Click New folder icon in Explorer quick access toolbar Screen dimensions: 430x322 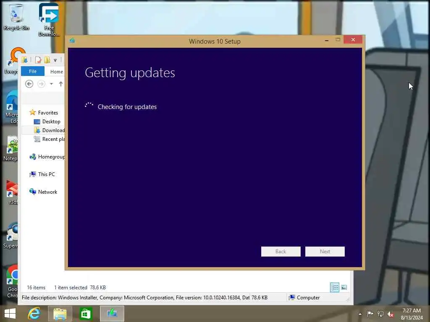tap(47, 60)
